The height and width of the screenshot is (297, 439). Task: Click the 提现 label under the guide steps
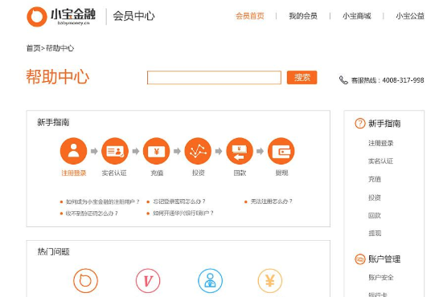281,173
